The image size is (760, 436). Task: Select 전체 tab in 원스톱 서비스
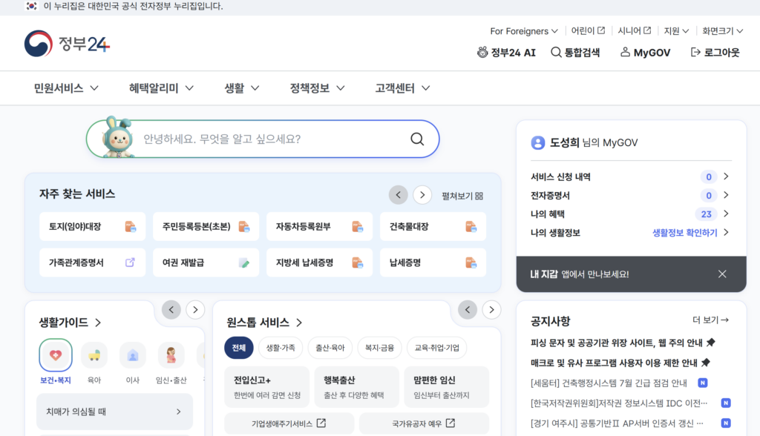[x=238, y=348]
